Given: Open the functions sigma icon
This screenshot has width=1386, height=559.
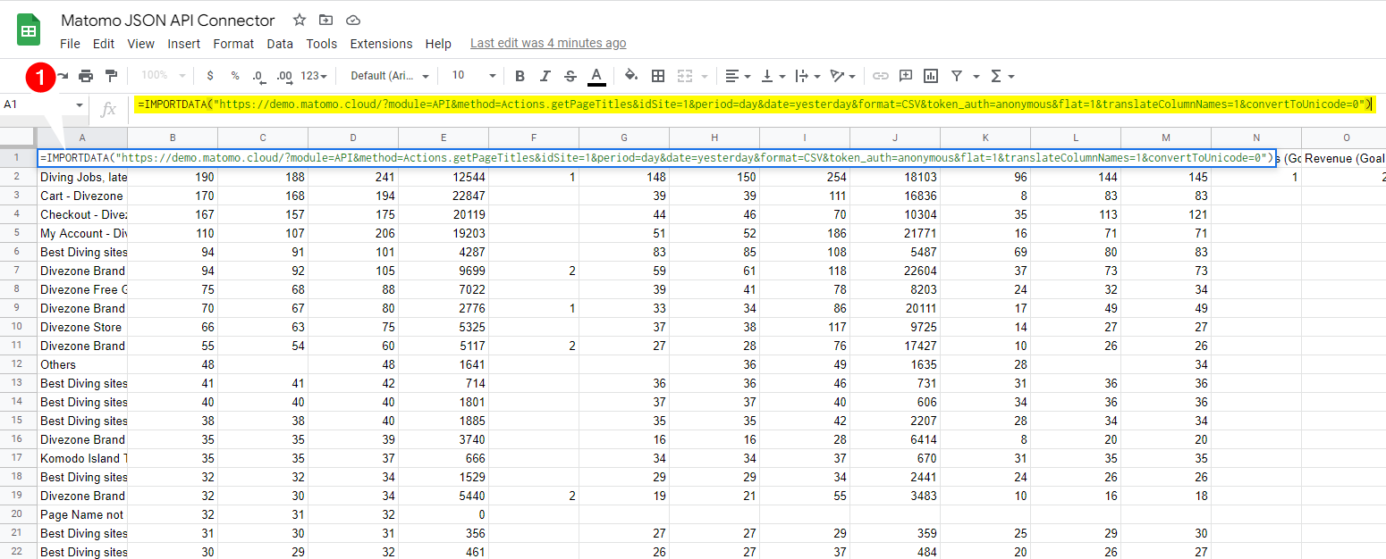Looking at the screenshot, I should (997, 76).
